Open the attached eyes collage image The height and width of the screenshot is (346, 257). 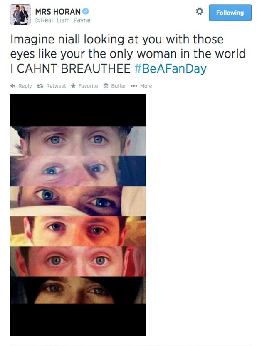click(x=78, y=215)
